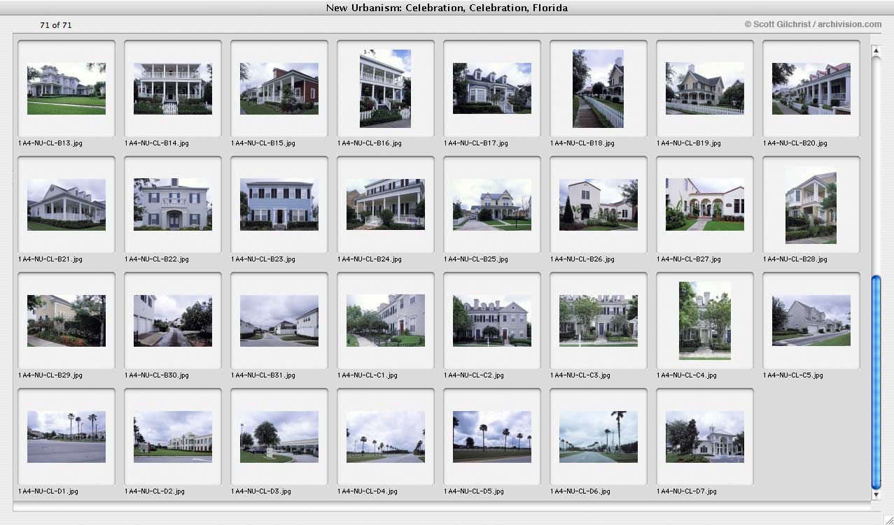Viewport: 894px width, 525px height.
Task: Select the 1A4-NU-CL-B14.jpg thumbnail
Action: click(173, 89)
